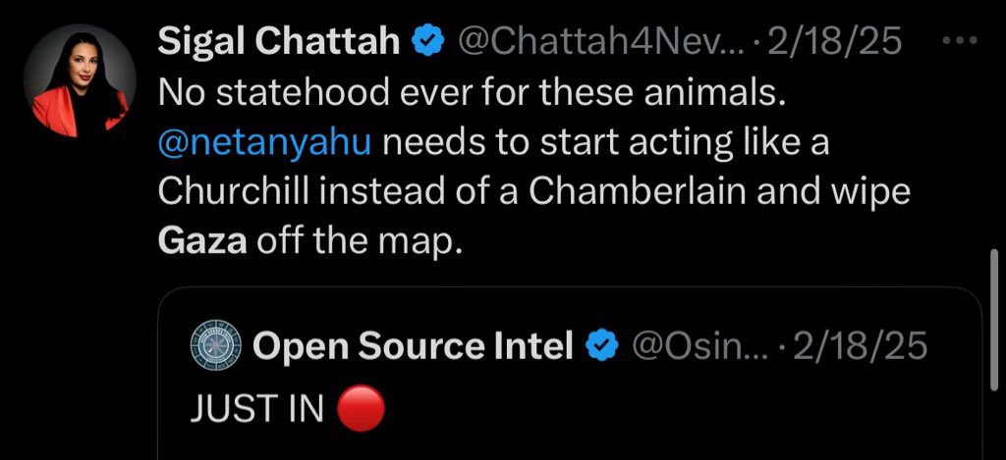1006x460 pixels.
Task: Click the bold word Gaza
Action: (202, 240)
